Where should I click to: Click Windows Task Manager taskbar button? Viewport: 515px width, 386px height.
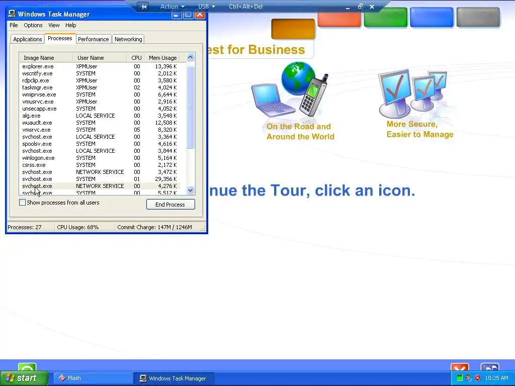tap(175, 378)
